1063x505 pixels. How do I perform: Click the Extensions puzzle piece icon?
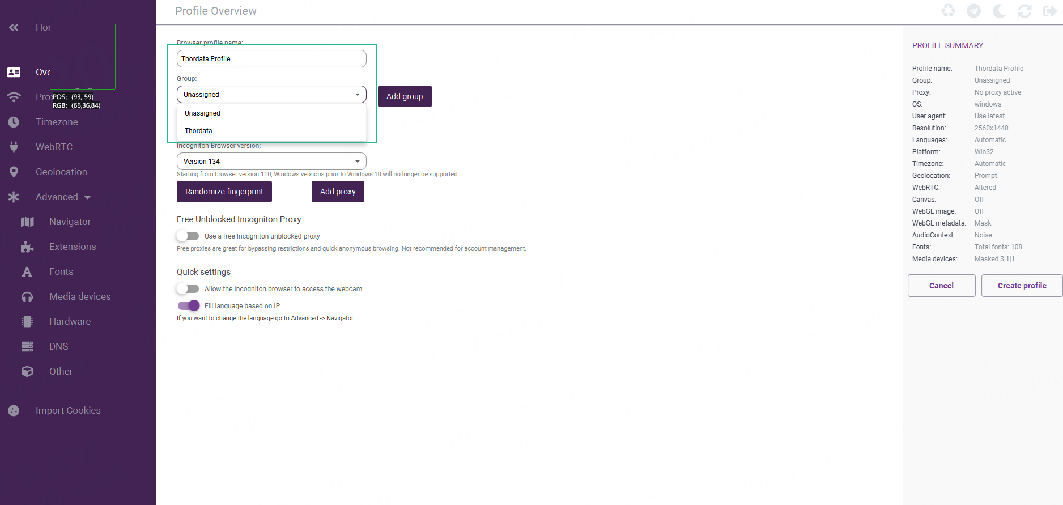pos(27,247)
